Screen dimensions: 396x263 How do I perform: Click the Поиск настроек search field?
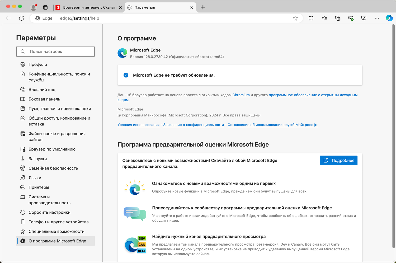coord(55,51)
